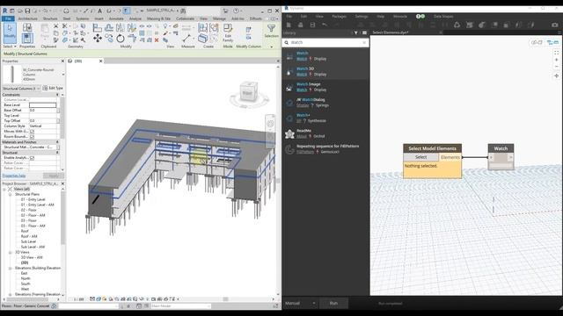563x316 pixels.
Task: Click the Dynamo zoom in plus icon
Action: (557, 60)
